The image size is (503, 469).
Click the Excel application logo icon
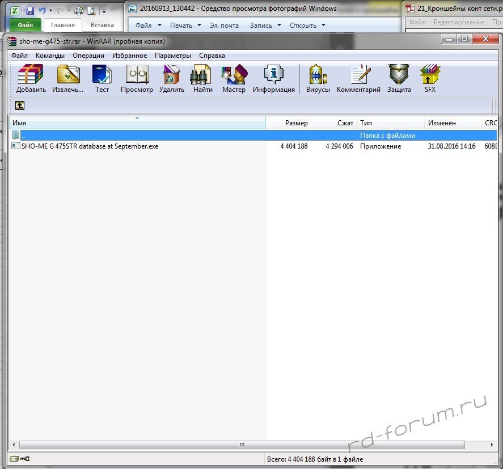click(14, 11)
